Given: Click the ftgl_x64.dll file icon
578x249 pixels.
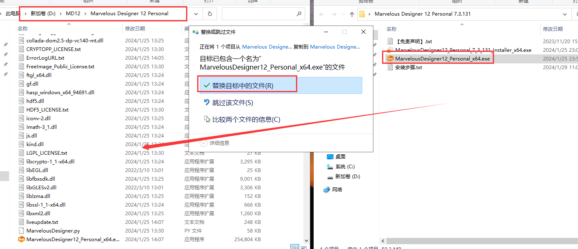Looking at the screenshot, I should pyautogui.click(x=22, y=75).
